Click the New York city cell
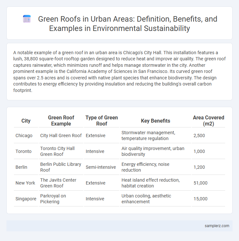This screenshot has width=239, height=241. pyautogui.click(x=26, y=183)
